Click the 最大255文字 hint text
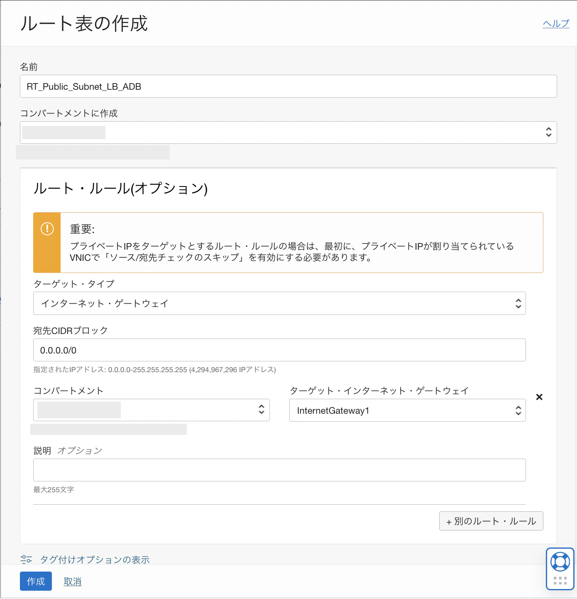 (54, 490)
